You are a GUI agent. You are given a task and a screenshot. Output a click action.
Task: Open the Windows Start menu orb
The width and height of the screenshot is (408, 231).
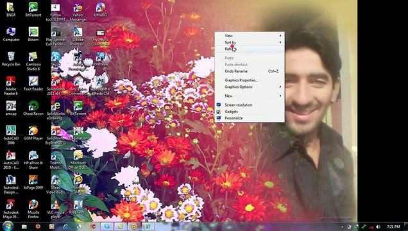pyautogui.click(x=8, y=227)
